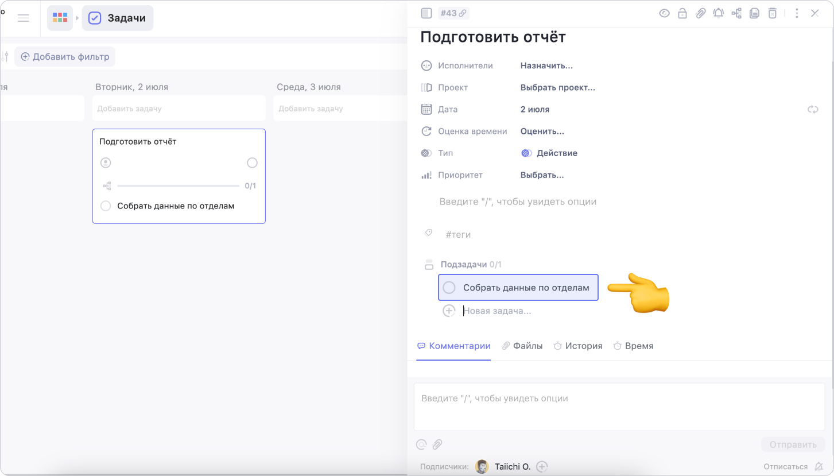Viewport: 834px width, 476px height.
Task: Click 'Отписаться' to unsubscribe
Action: pyautogui.click(x=785, y=467)
